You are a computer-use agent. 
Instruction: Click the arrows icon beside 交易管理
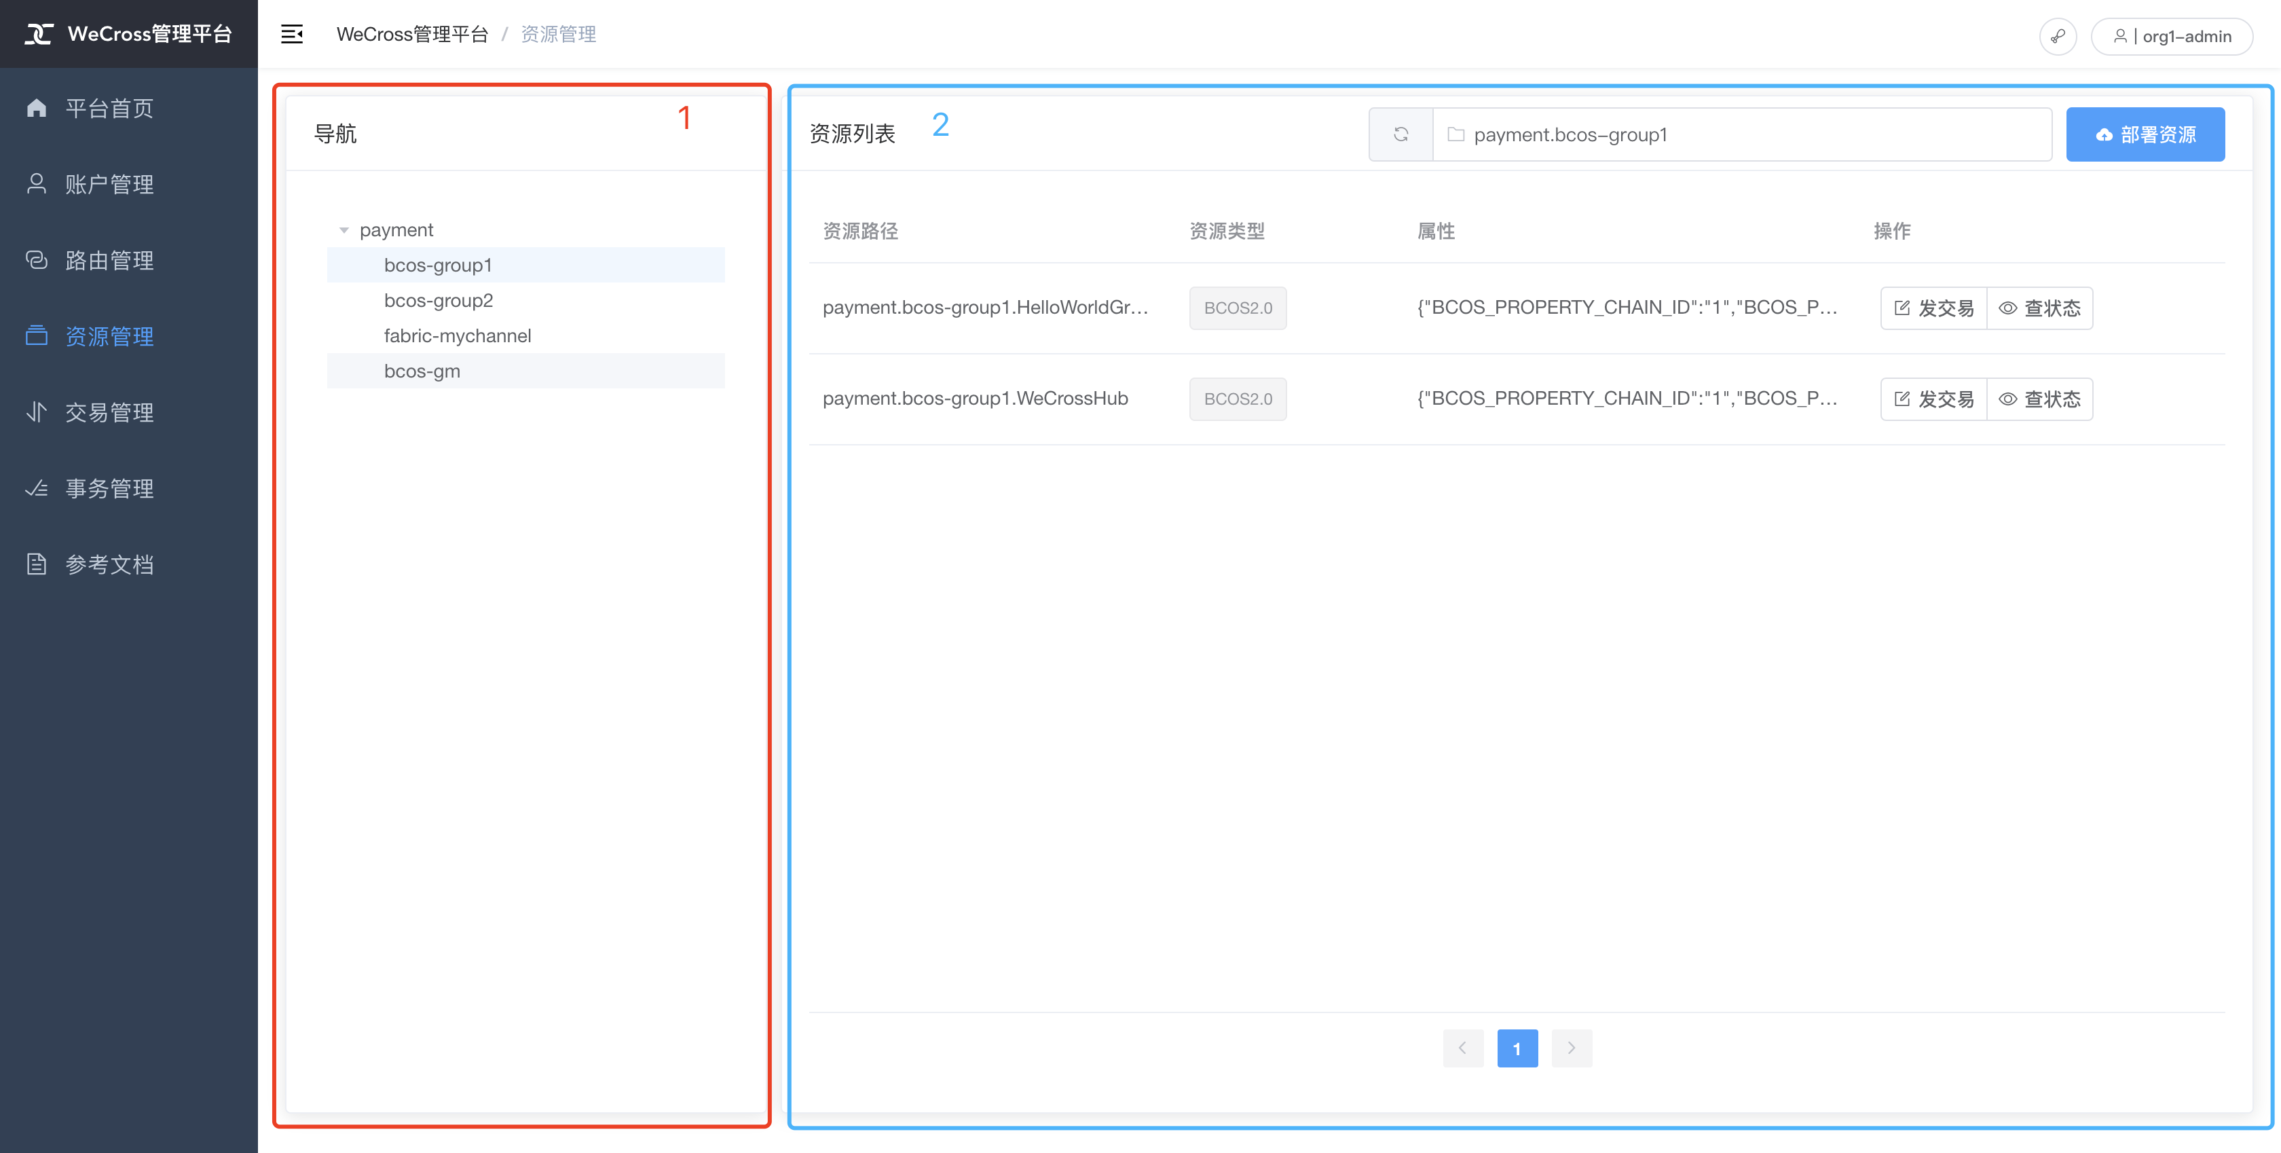(36, 411)
